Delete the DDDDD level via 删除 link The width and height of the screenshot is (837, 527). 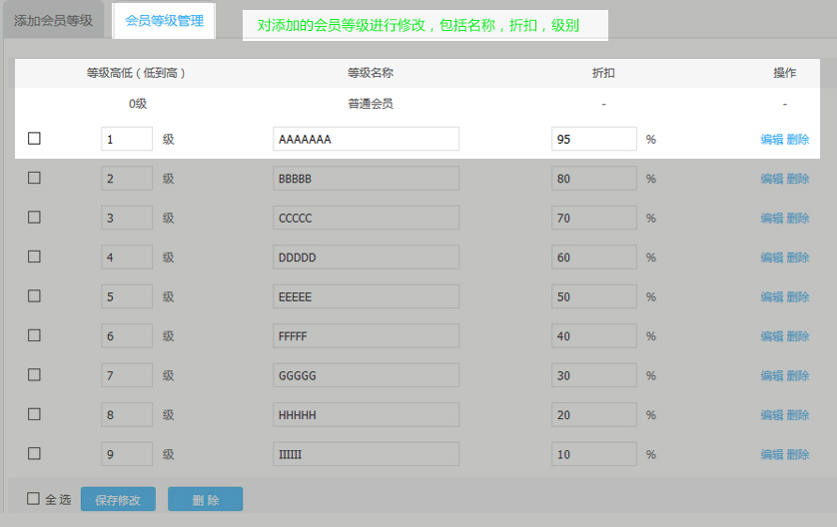(798, 258)
